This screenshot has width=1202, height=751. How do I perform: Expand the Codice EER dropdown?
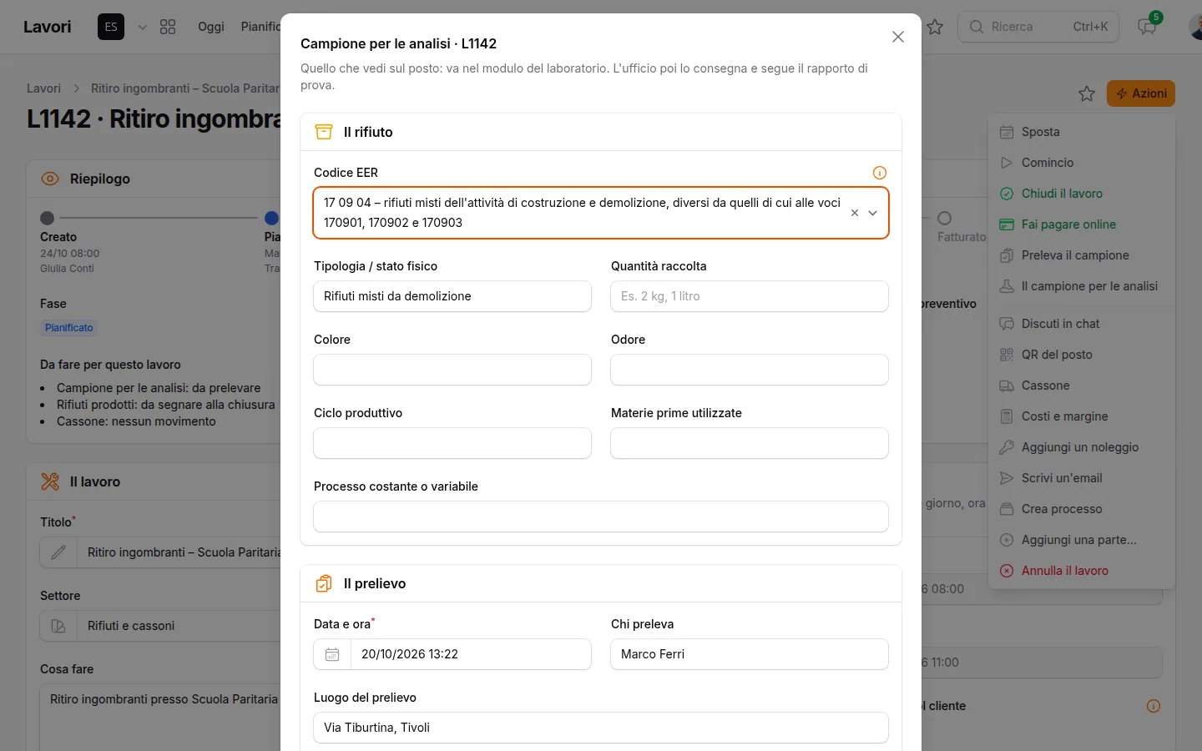[873, 213]
